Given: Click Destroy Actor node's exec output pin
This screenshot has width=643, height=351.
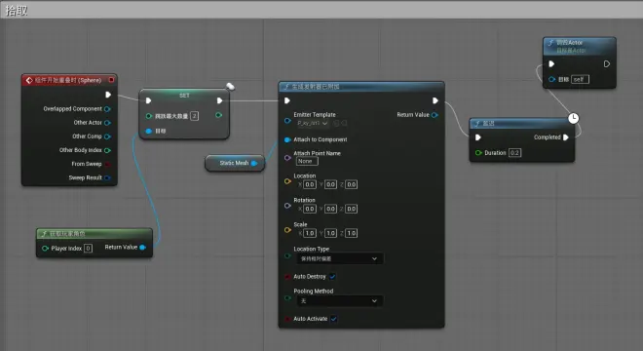Looking at the screenshot, I should pos(607,64).
